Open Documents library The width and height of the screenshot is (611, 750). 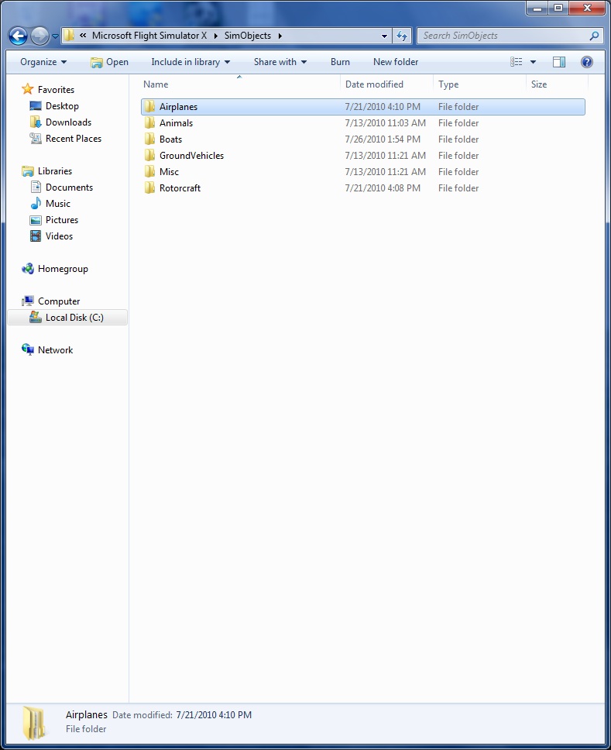[69, 187]
